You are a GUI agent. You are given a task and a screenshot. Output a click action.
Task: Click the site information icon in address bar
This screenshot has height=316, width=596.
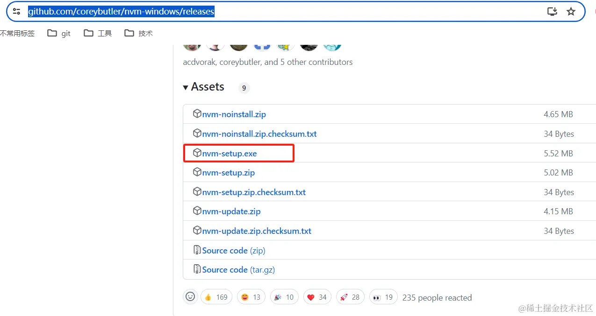(16, 12)
